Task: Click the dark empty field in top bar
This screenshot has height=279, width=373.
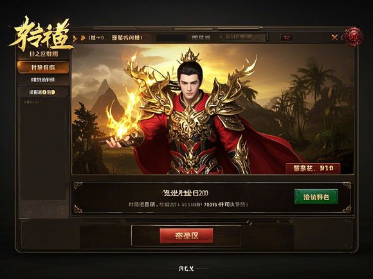Action: pos(171,37)
